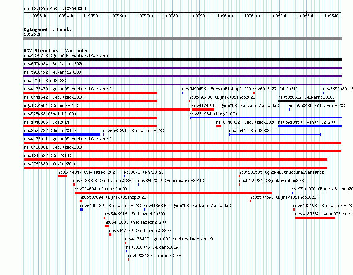Click the 109580k ruler position

click(172, 16)
